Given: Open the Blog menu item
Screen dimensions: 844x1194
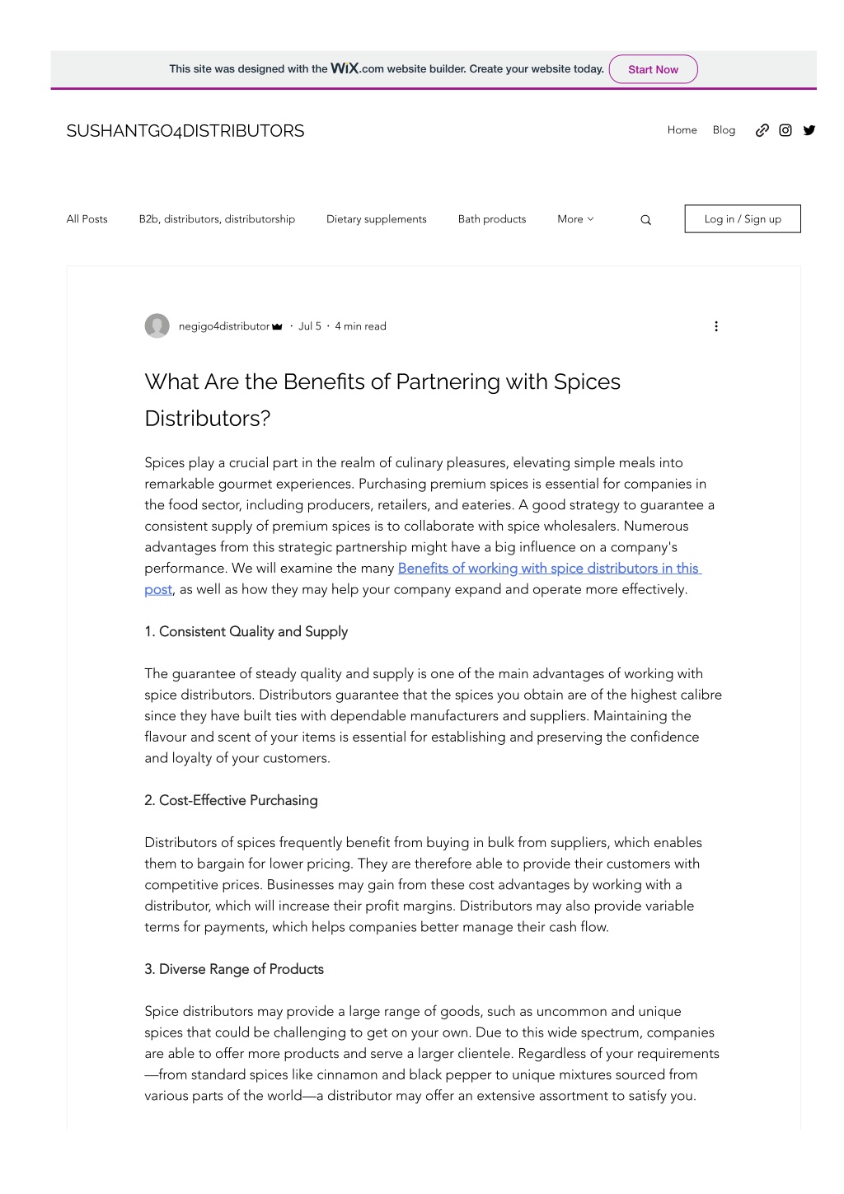Looking at the screenshot, I should (x=724, y=130).
